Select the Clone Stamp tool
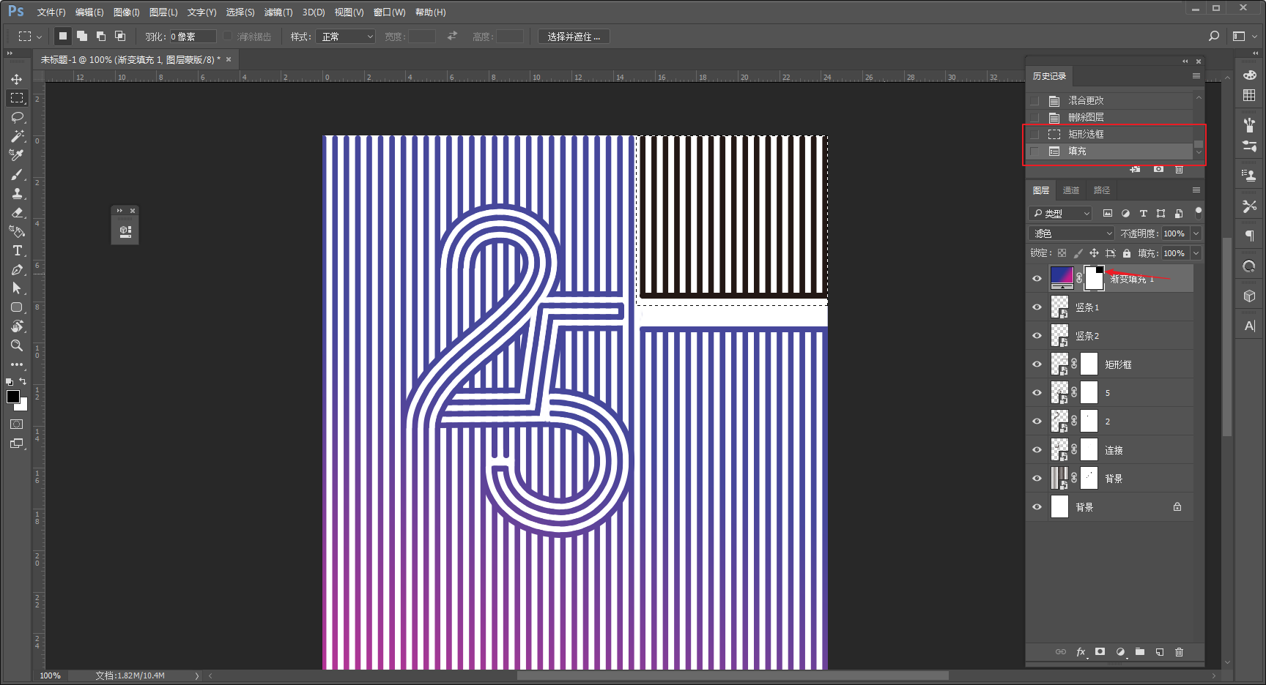1266x685 pixels. point(17,193)
